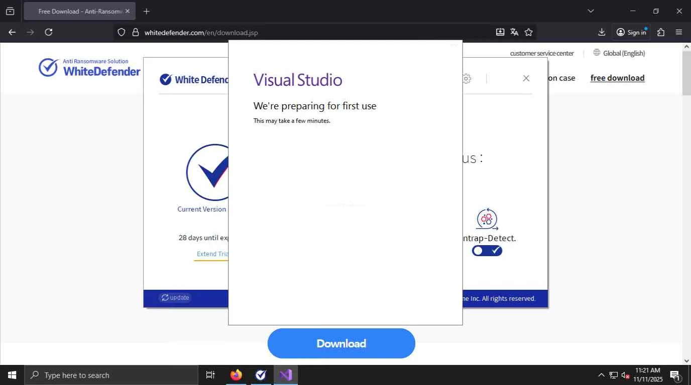
Task: Open the network tray icon
Action: point(614,375)
